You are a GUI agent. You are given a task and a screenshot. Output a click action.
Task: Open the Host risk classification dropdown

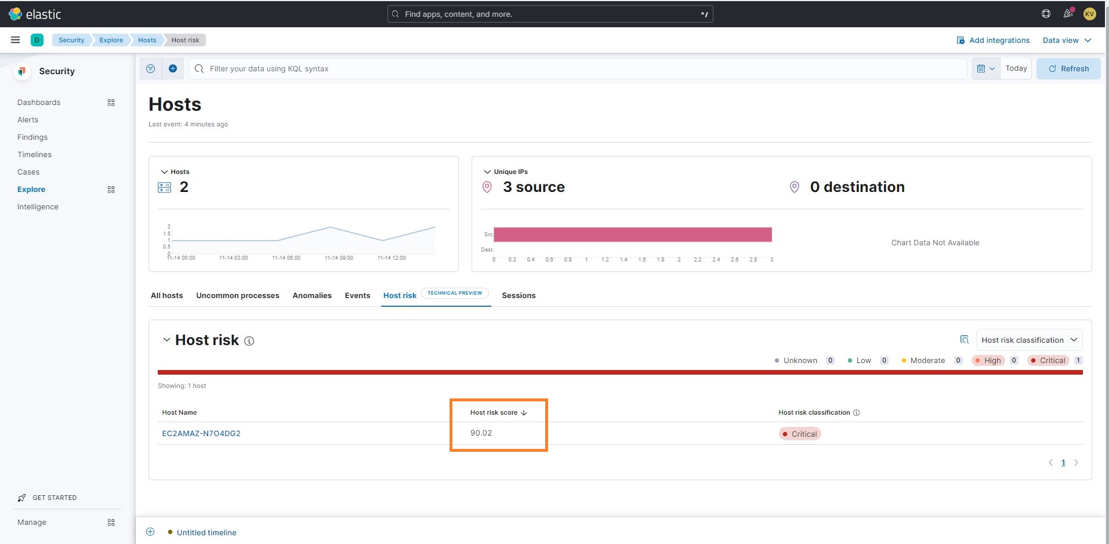(1028, 339)
